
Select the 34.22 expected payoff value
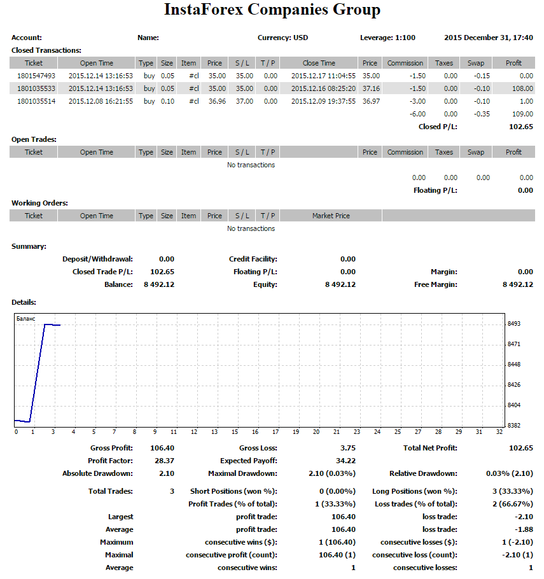coord(345,461)
